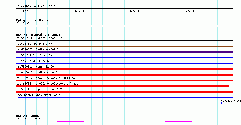This screenshot has width=241, height=125.
Task: Select the thin blue nsv509784 line
Action: (x=125, y=58)
